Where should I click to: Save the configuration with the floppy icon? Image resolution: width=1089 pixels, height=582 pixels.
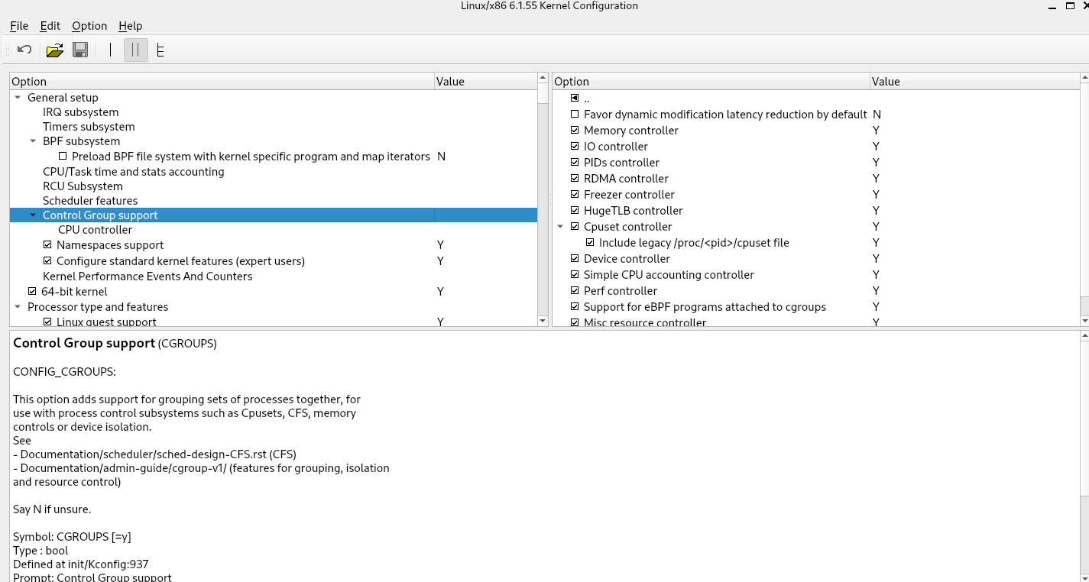pyautogui.click(x=80, y=50)
